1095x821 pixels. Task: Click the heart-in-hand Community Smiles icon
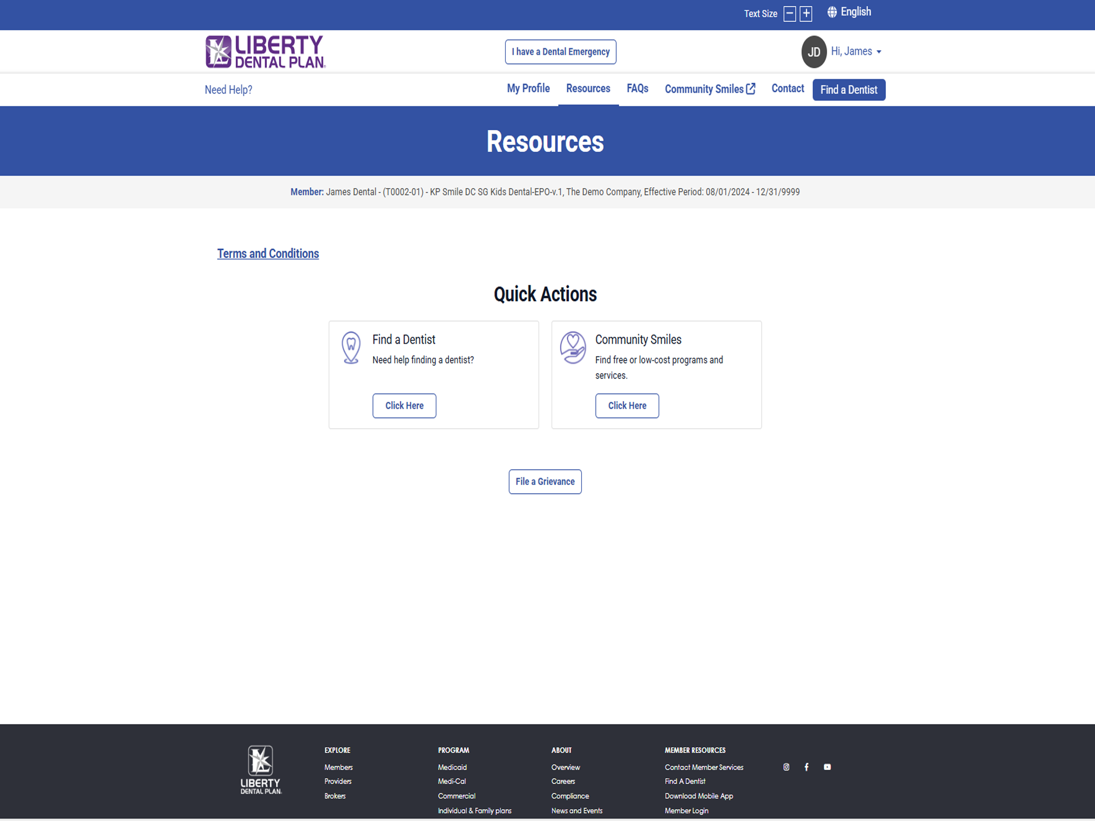573,348
